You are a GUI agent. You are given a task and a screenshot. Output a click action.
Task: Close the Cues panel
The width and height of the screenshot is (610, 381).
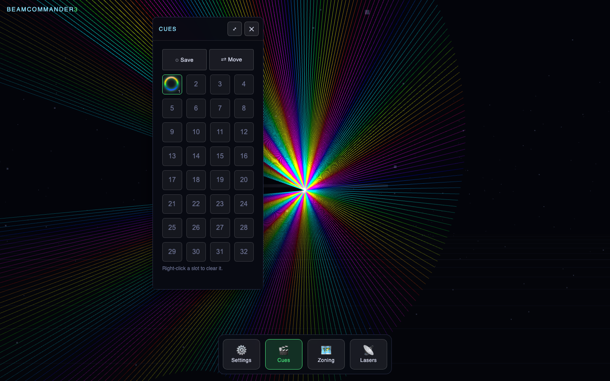tap(252, 29)
